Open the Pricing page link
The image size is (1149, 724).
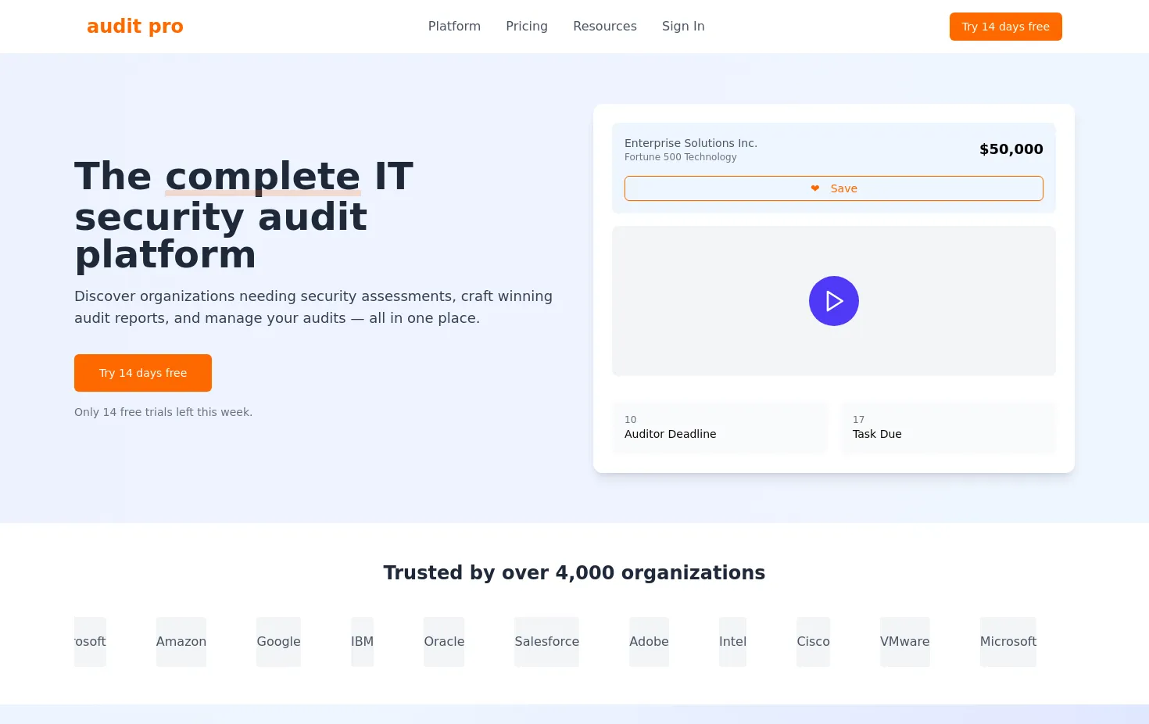(x=527, y=27)
